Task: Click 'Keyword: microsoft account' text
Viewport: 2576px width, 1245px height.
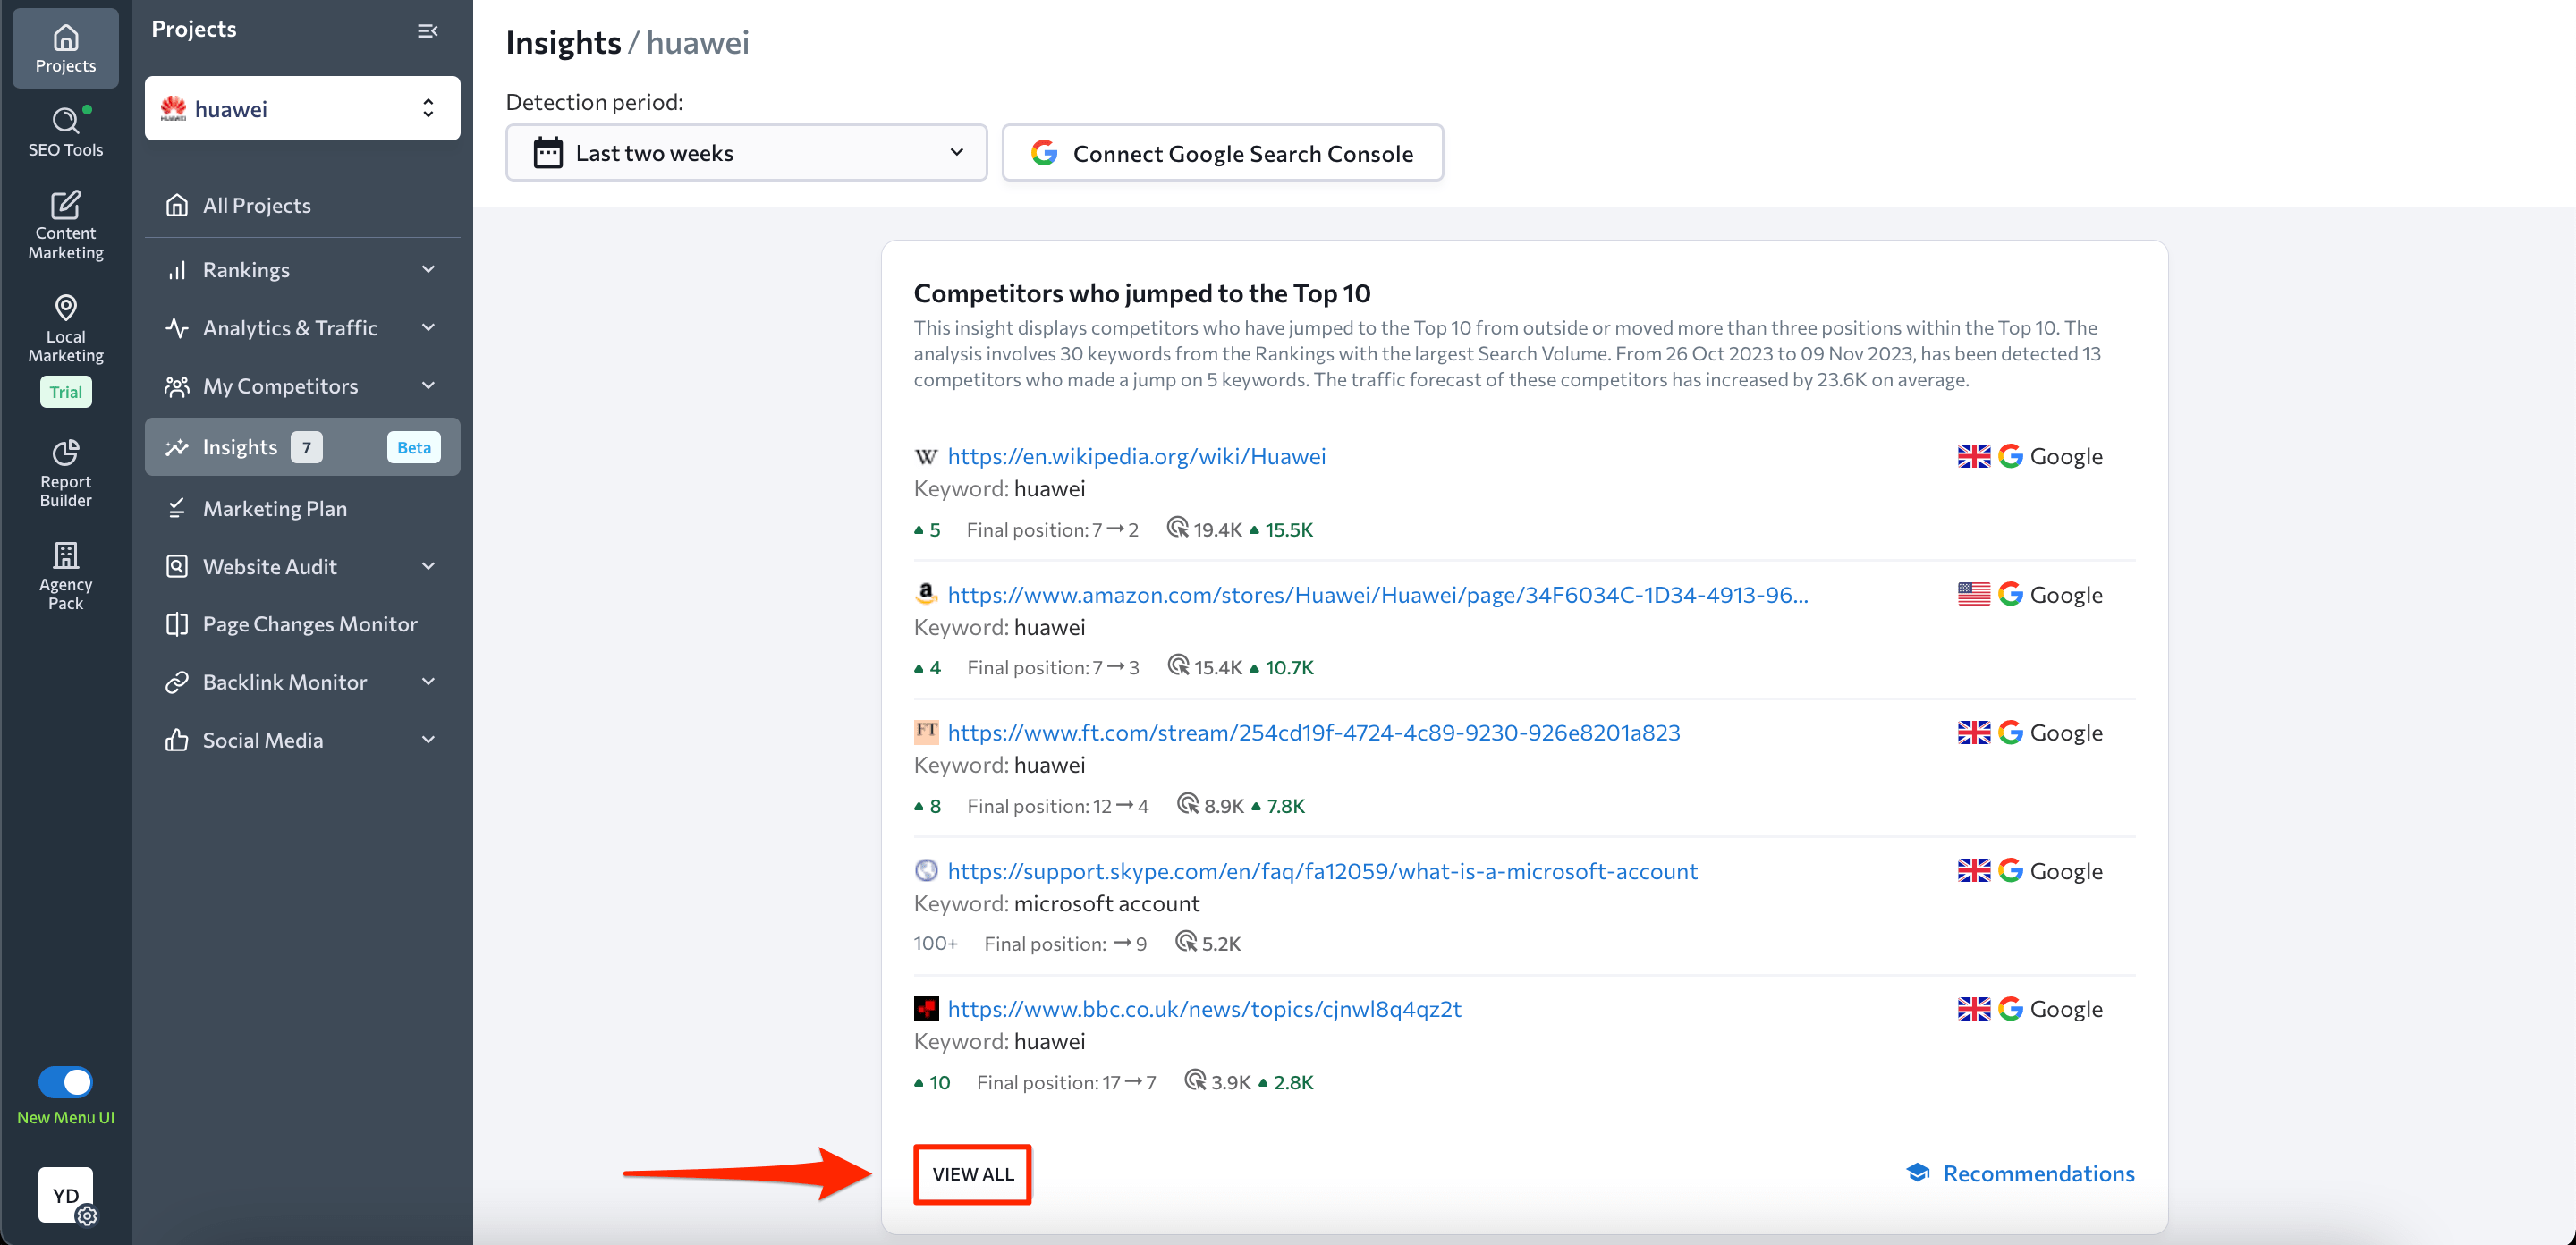Action: [x=1056, y=903]
